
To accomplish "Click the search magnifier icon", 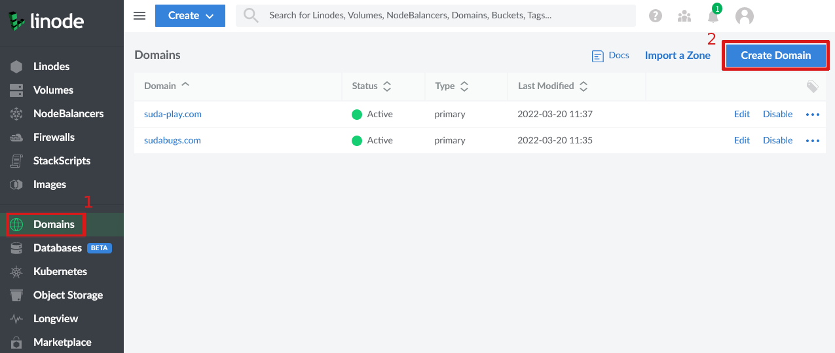I will point(251,16).
